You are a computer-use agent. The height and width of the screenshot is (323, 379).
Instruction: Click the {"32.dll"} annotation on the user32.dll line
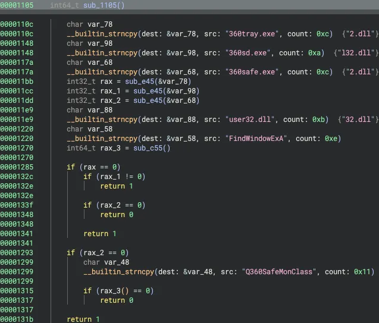point(358,120)
